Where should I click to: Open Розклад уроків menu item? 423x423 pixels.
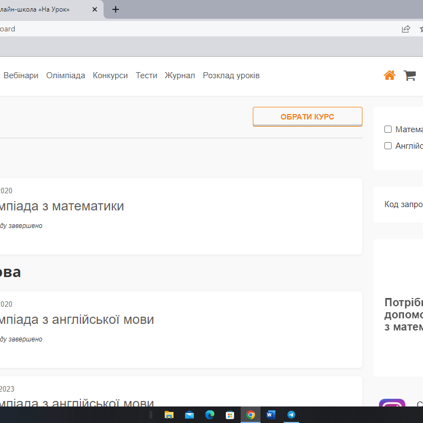click(x=231, y=75)
